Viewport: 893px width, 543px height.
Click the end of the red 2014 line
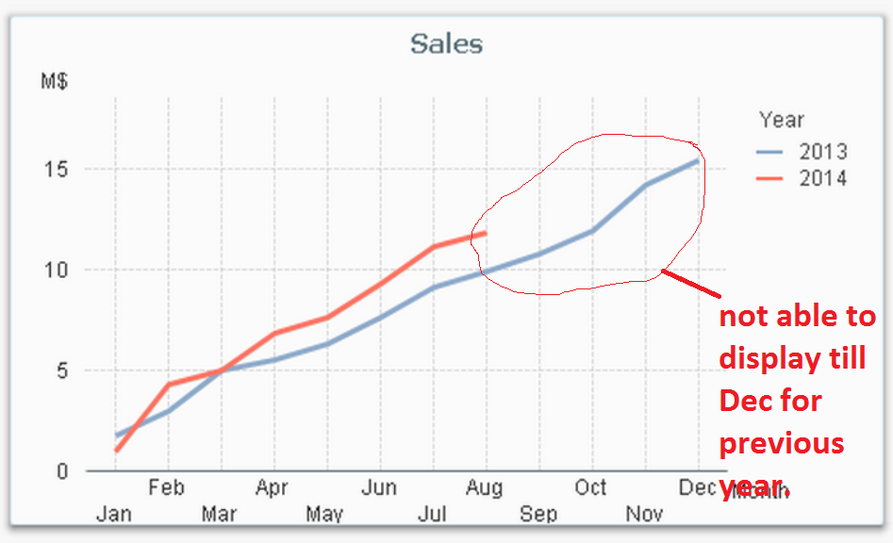(485, 233)
